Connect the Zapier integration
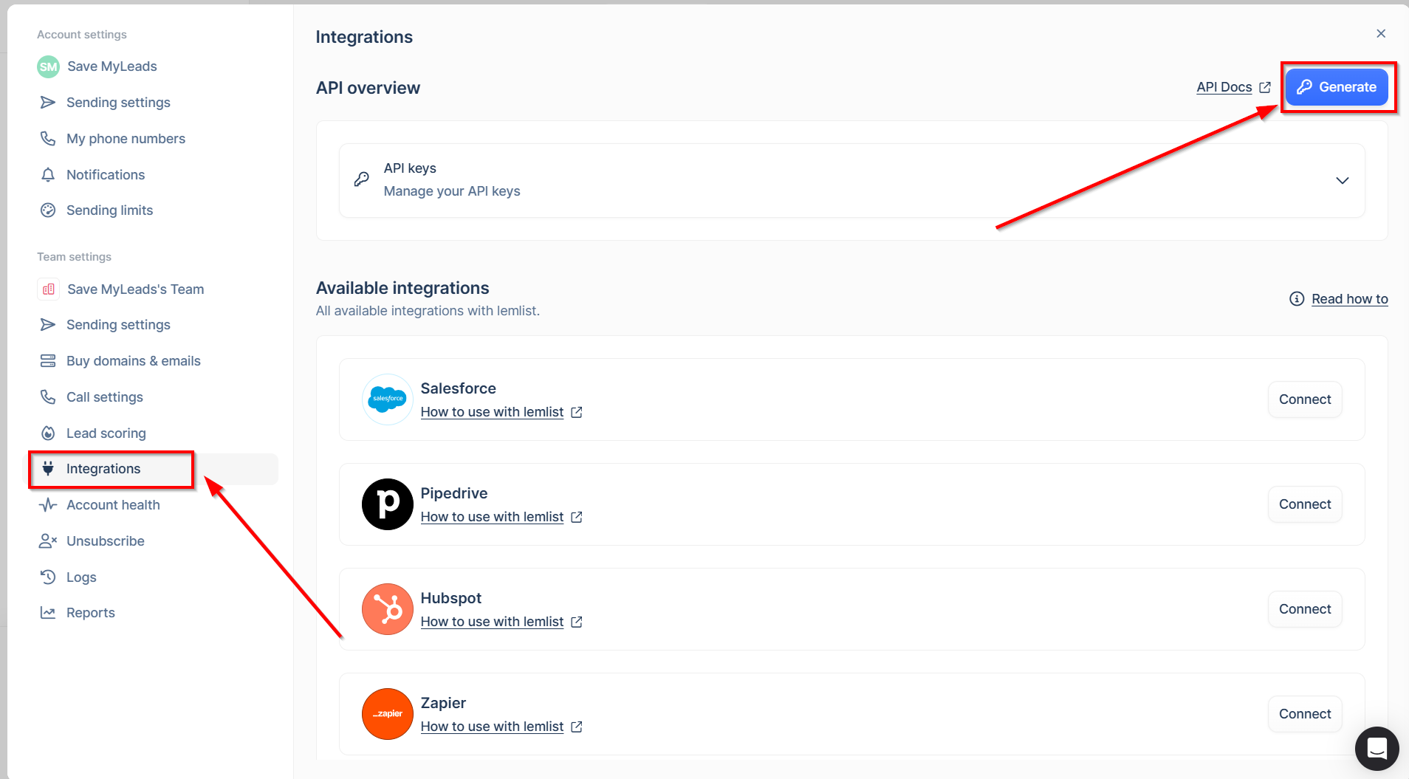This screenshot has height=779, width=1409. coord(1304,714)
